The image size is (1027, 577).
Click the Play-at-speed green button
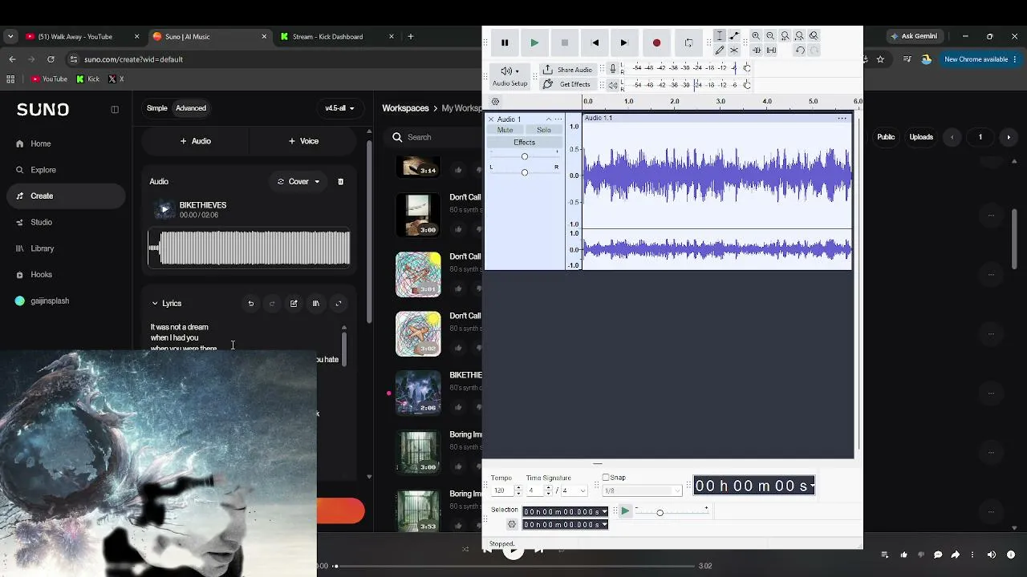point(625,511)
